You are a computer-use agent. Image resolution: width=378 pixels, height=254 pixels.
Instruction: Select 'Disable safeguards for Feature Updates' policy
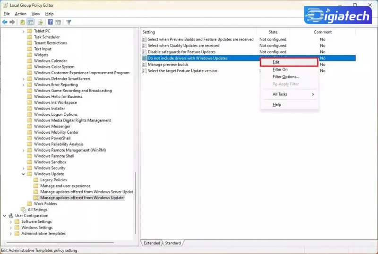point(181,52)
